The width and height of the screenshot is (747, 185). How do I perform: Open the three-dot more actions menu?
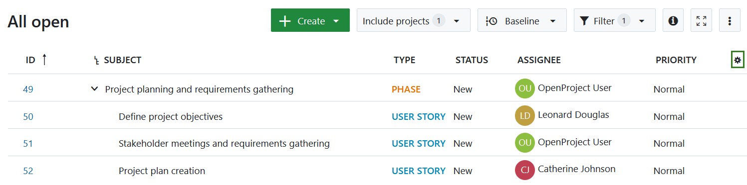pos(730,21)
